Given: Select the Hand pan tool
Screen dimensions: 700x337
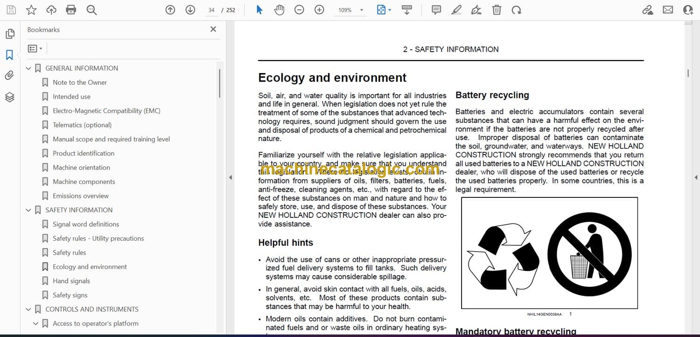Looking at the screenshot, I should (279, 10).
